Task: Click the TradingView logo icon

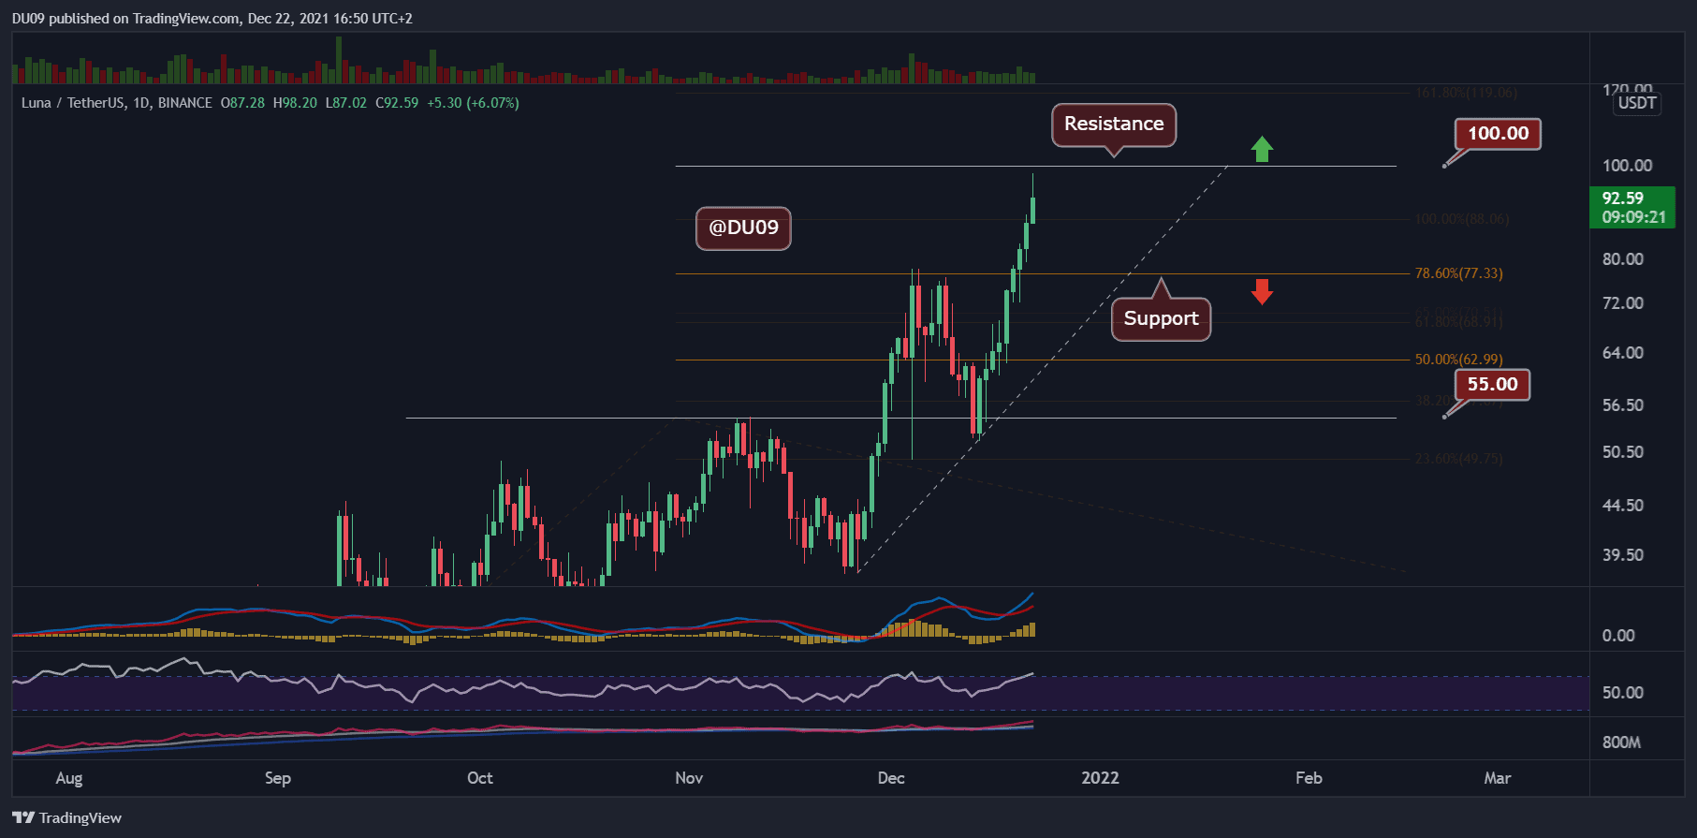Action: coord(23,817)
